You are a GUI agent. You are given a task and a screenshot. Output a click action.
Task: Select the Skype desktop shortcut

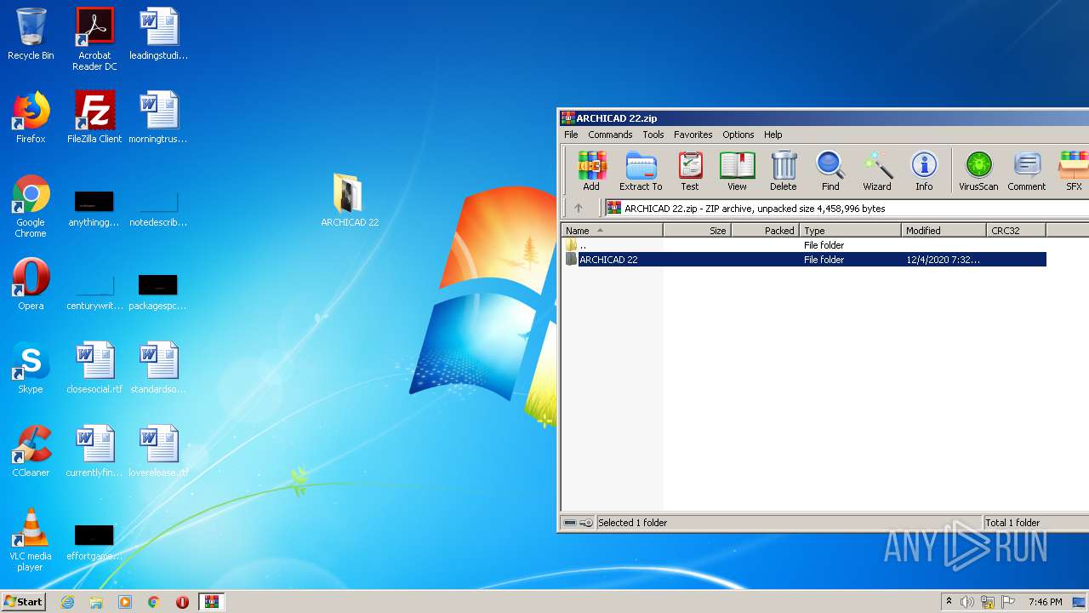tap(31, 368)
